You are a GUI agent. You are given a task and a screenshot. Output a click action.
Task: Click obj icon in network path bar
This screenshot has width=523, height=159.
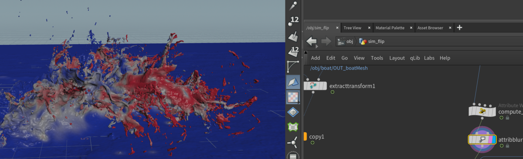(x=341, y=41)
